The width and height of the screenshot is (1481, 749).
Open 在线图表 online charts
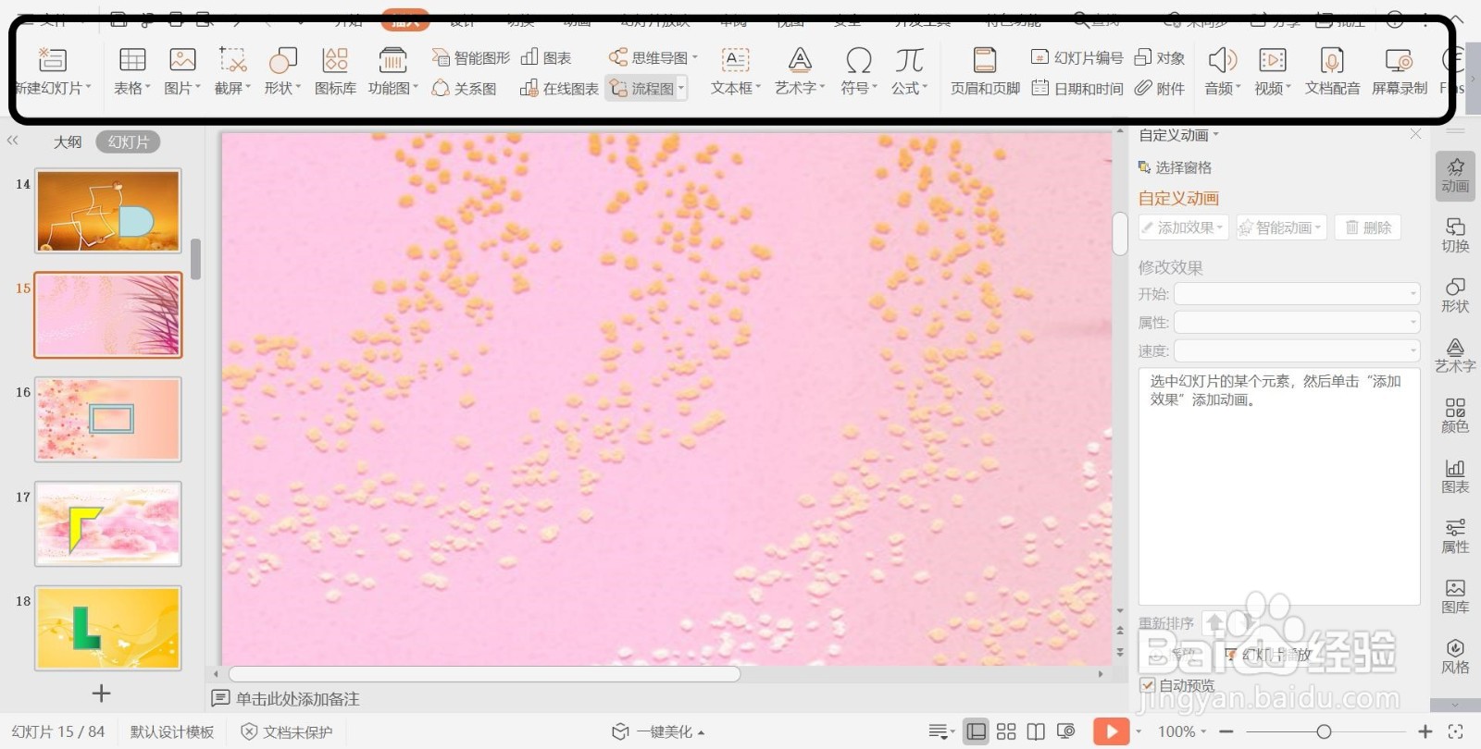tap(559, 88)
